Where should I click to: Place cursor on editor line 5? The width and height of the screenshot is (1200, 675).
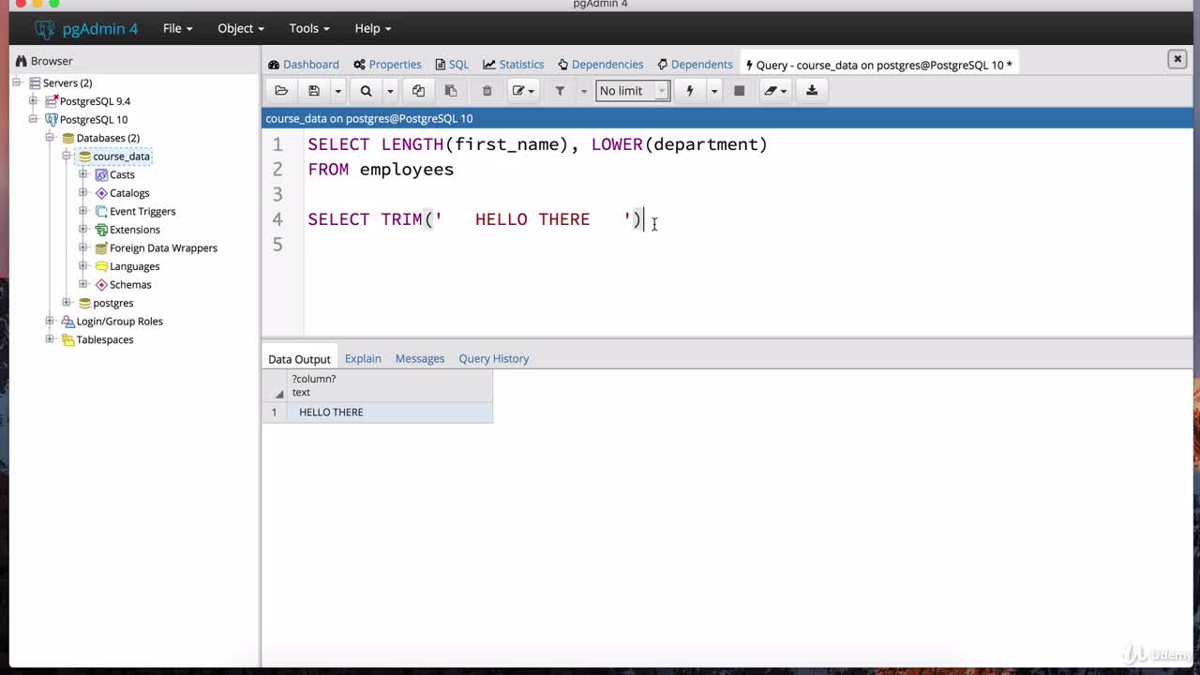coord(750,244)
